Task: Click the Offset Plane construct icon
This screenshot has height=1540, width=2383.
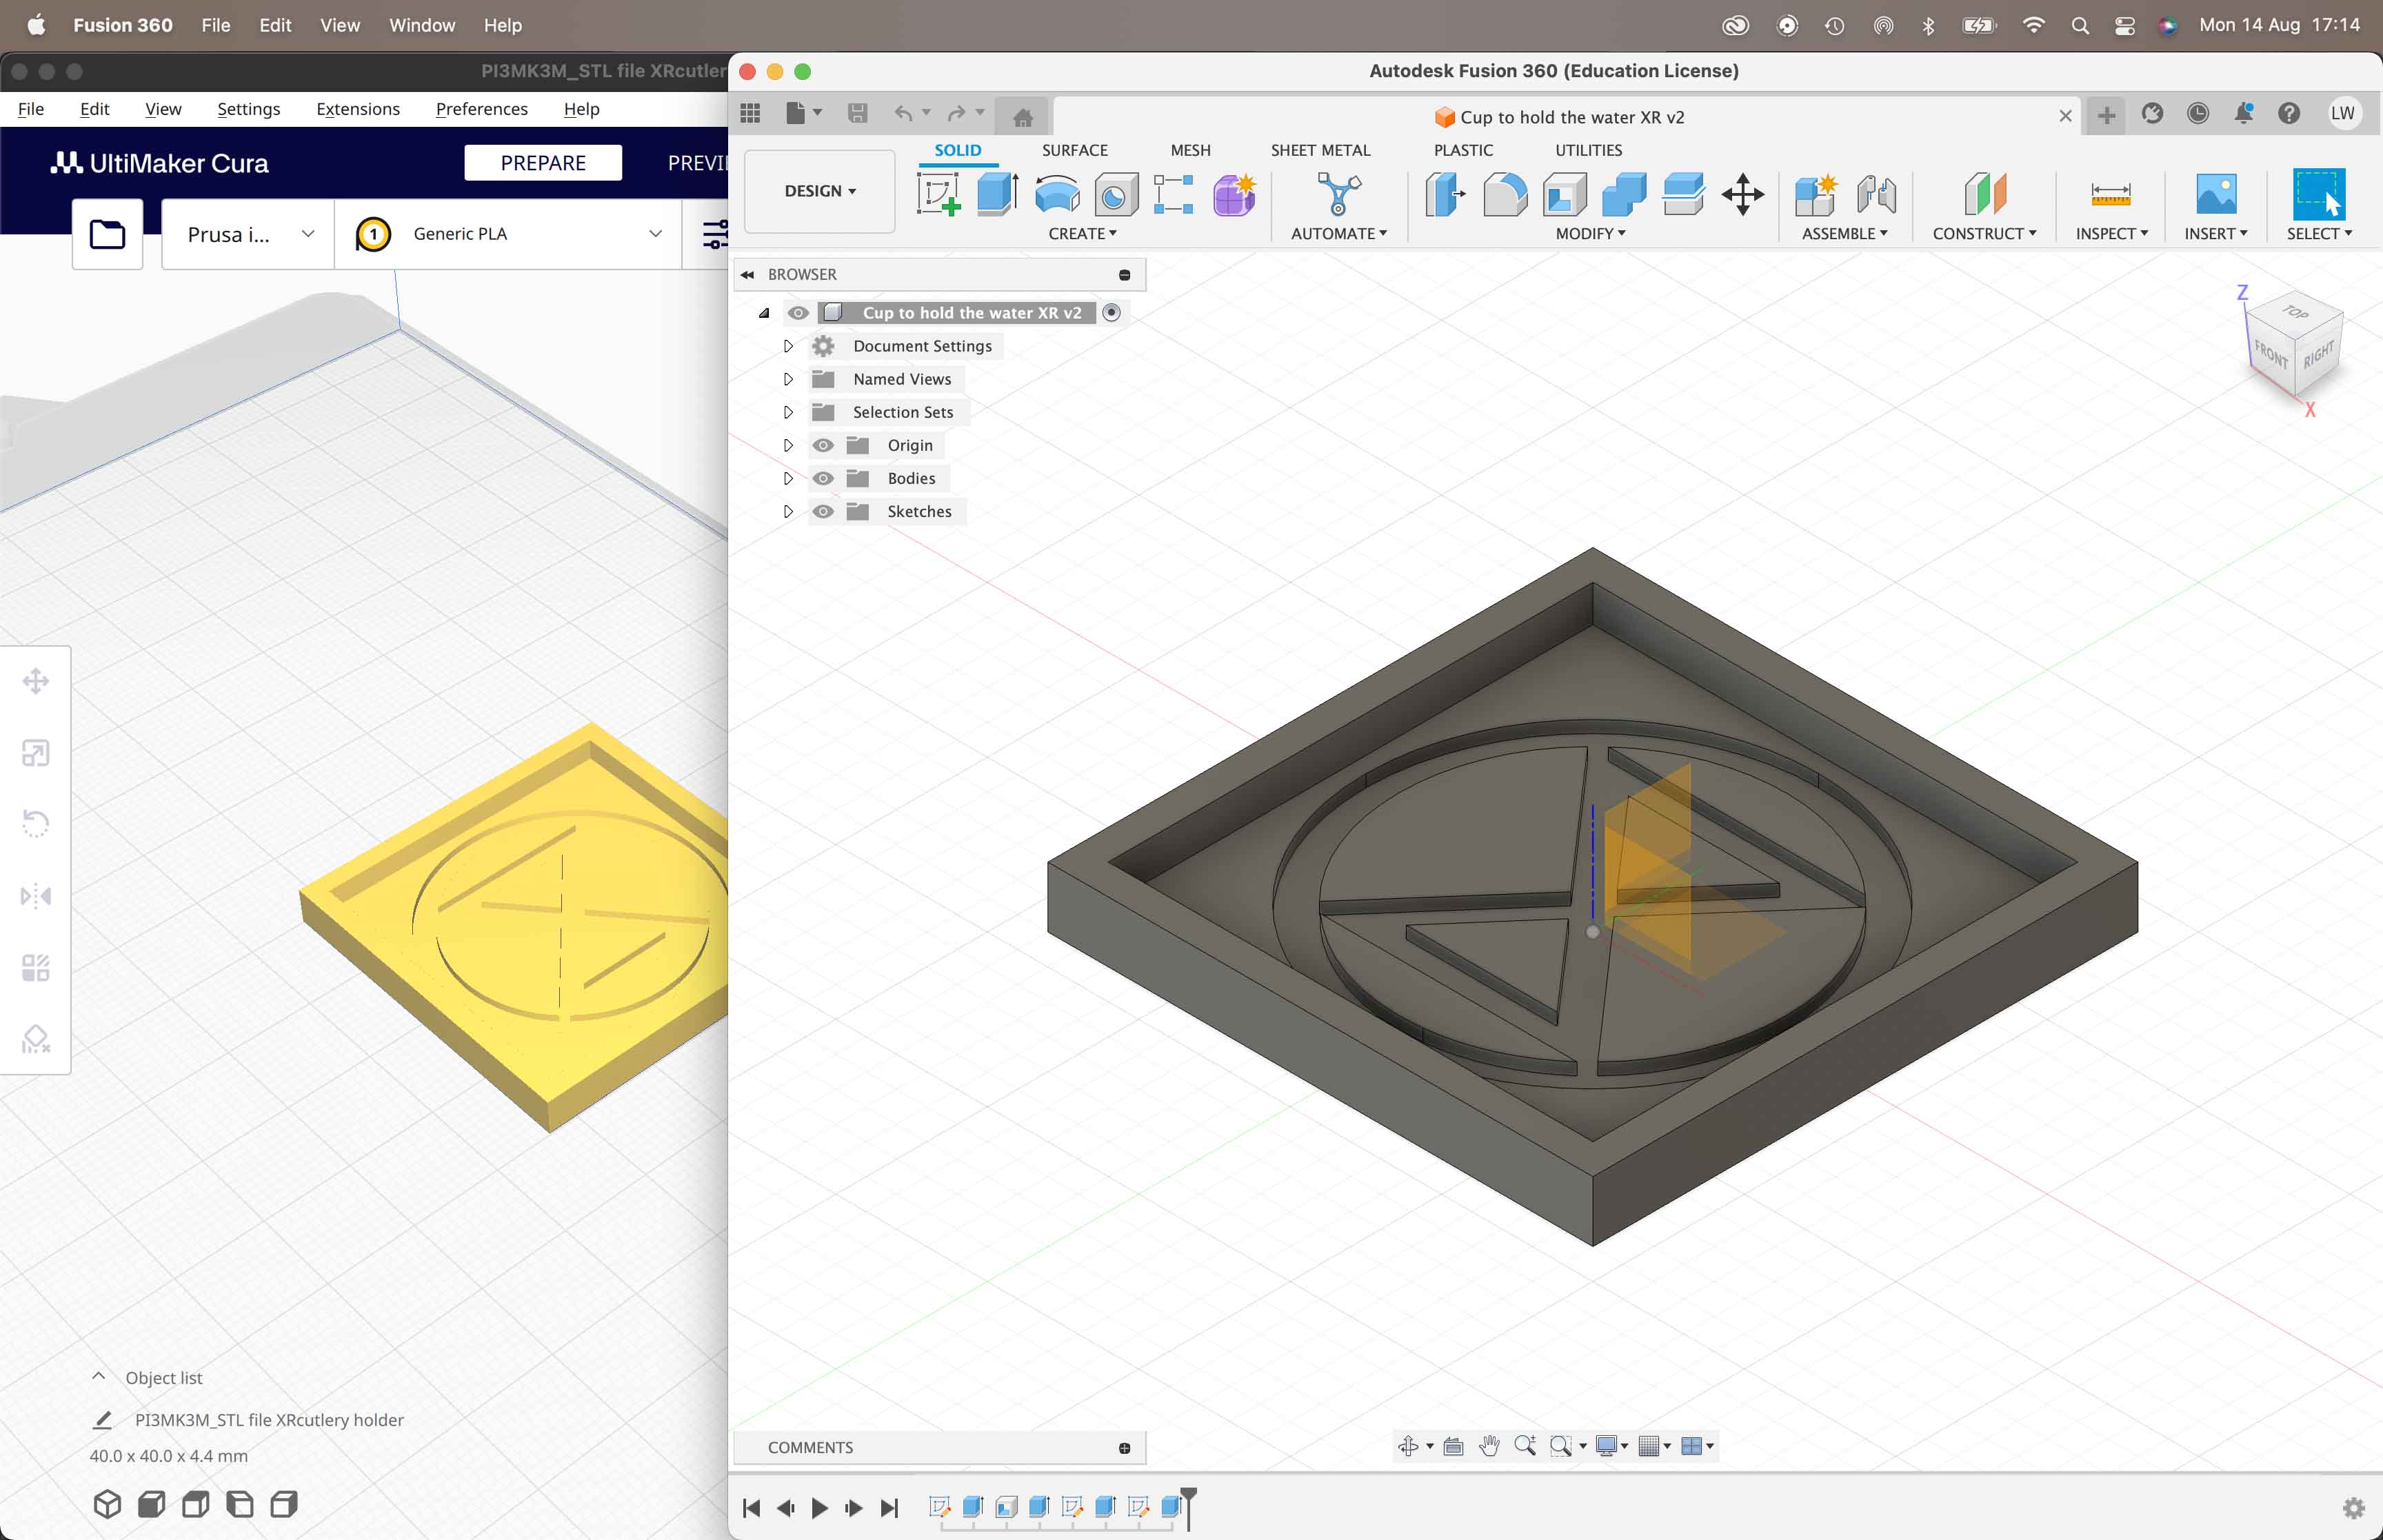Action: [1985, 193]
